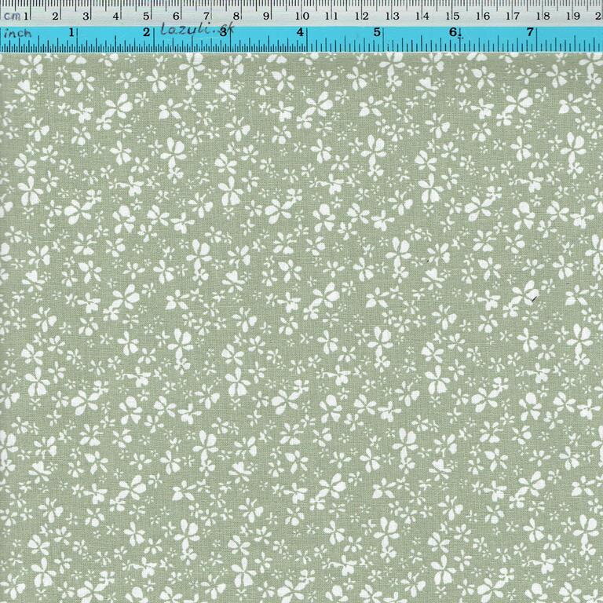The image size is (603, 603).
Task: Click the 'cm' label on the ruler
Action: click(x=13, y=16)
